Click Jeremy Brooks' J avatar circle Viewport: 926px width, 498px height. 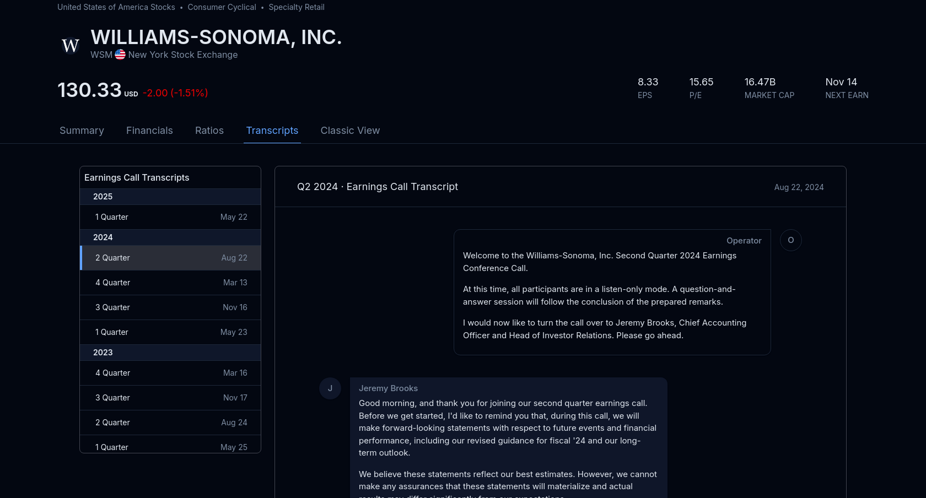click(x=330, y=388)
